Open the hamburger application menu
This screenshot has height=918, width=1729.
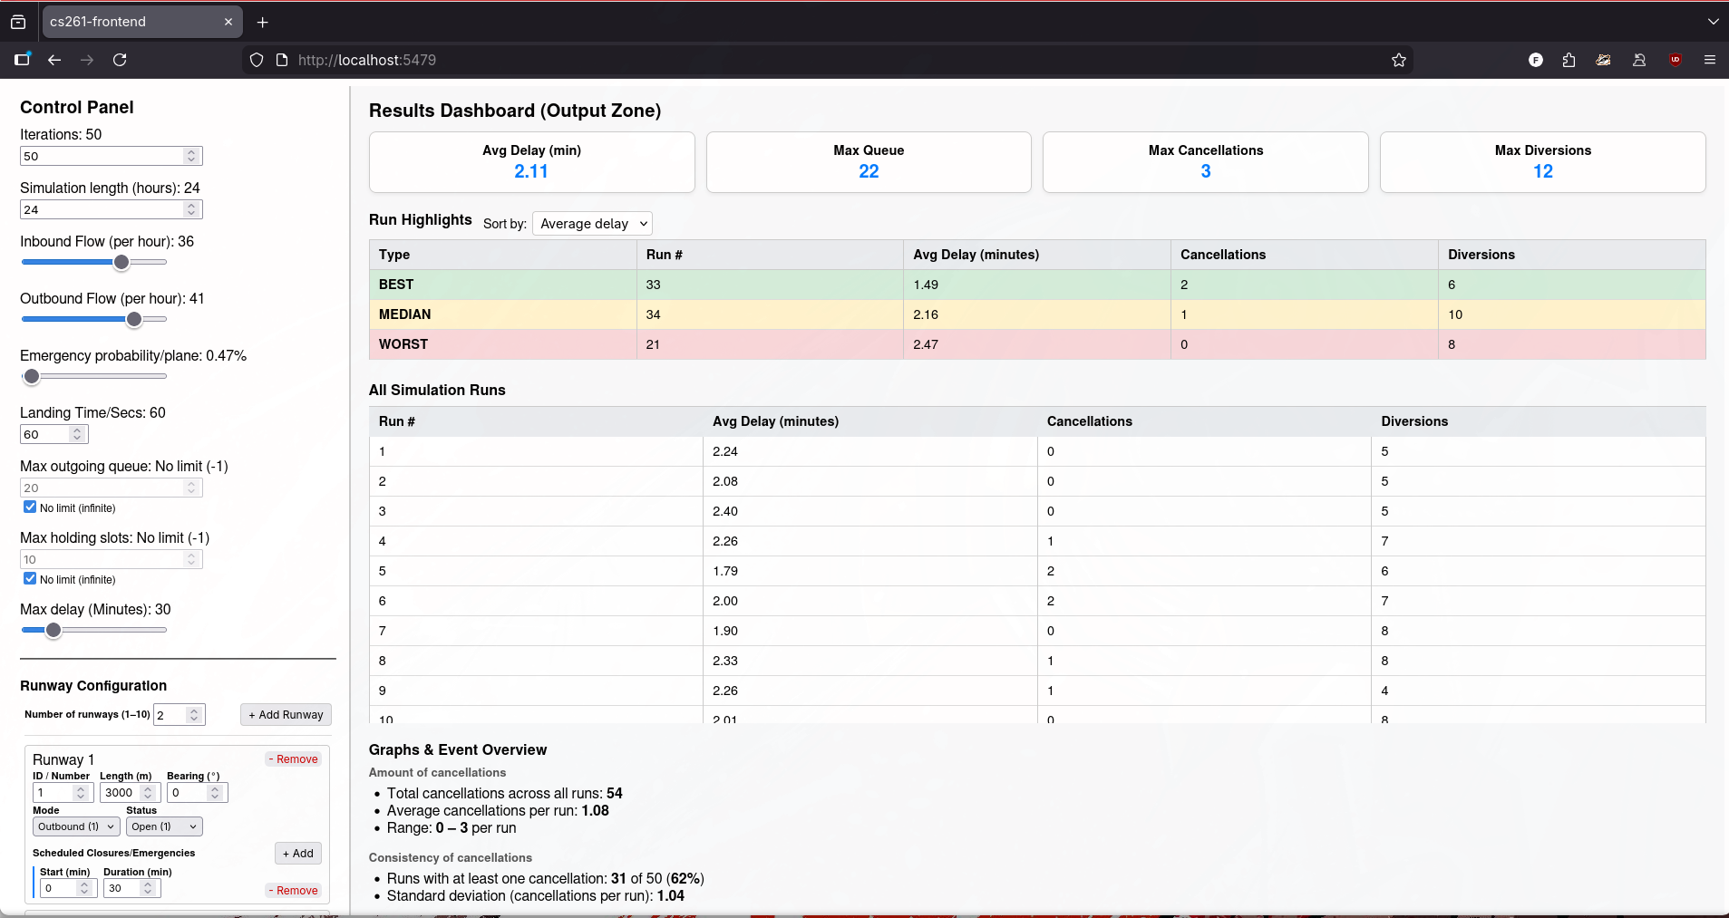click(x=1709, y=60)
